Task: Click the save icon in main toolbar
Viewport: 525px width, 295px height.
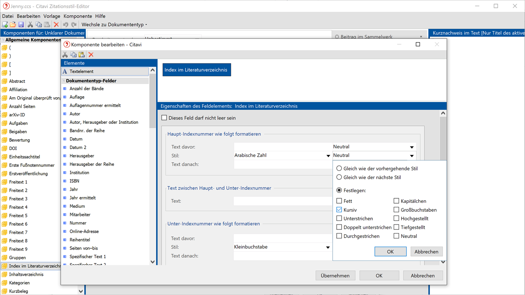Action: pos(21,25)
